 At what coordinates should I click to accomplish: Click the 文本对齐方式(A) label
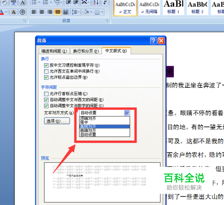(x=59, y=113)
